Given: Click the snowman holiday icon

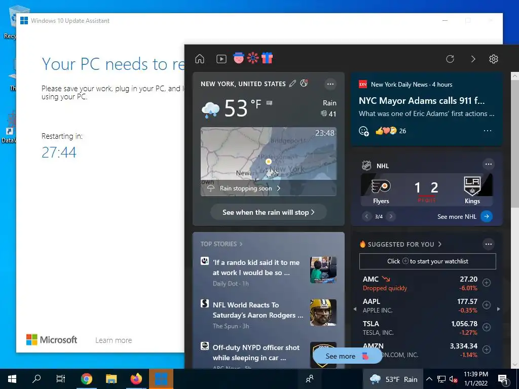Looking at the screenshot, I should (x=238, y=58).
